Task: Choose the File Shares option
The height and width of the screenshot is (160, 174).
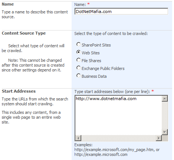Action: click(78, 60)
